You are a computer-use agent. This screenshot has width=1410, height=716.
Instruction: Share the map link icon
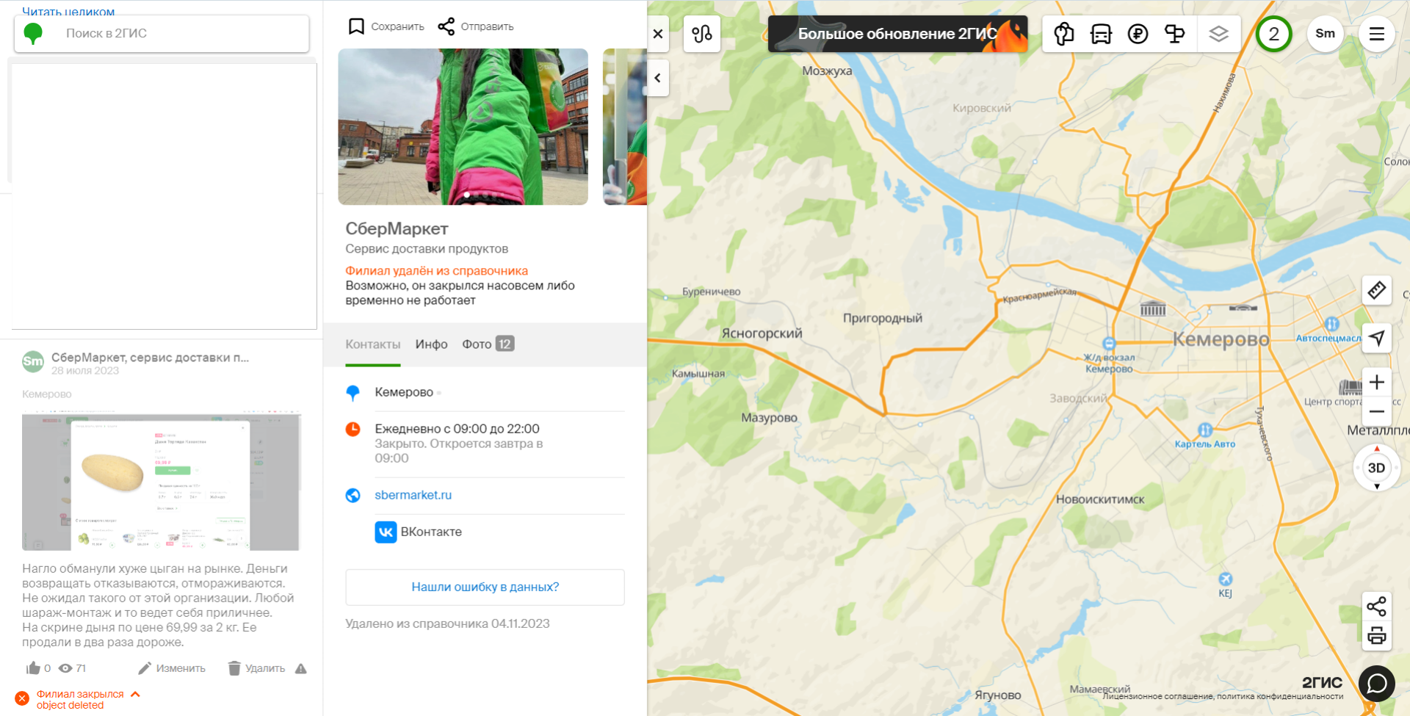tap(1376, 606)
